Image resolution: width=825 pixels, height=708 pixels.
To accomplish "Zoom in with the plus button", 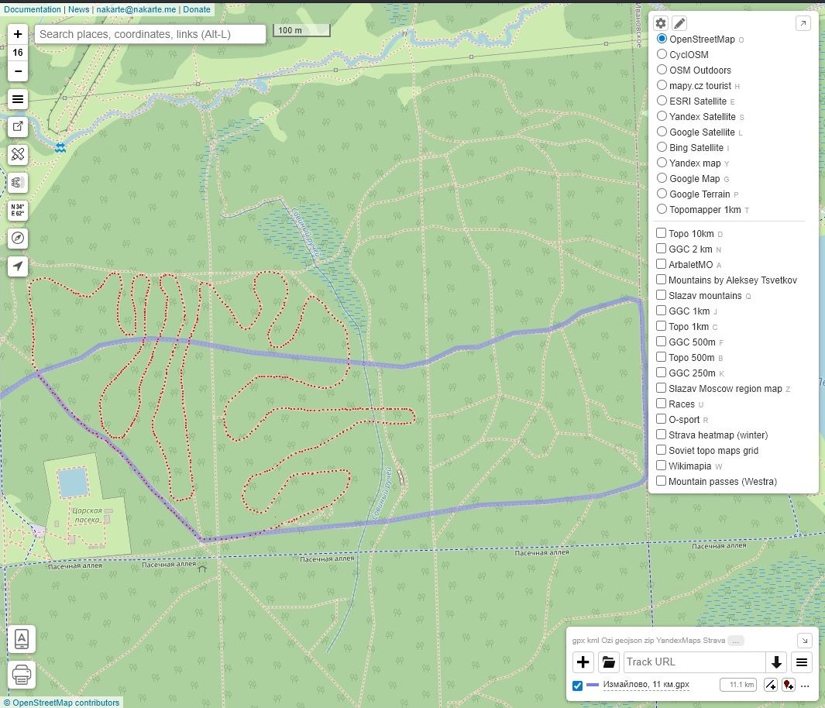I will pos(18,34).
